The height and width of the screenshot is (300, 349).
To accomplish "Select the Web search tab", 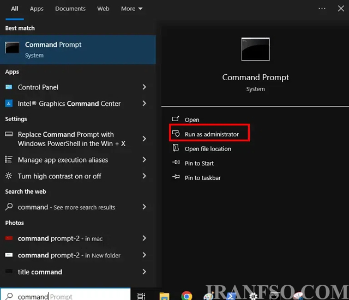I will 103,9.
